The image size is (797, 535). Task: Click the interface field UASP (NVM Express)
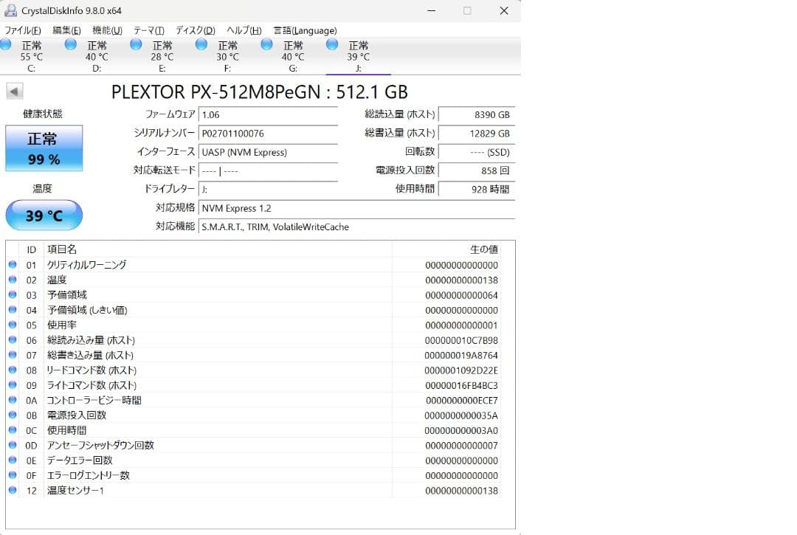[269, 153]
